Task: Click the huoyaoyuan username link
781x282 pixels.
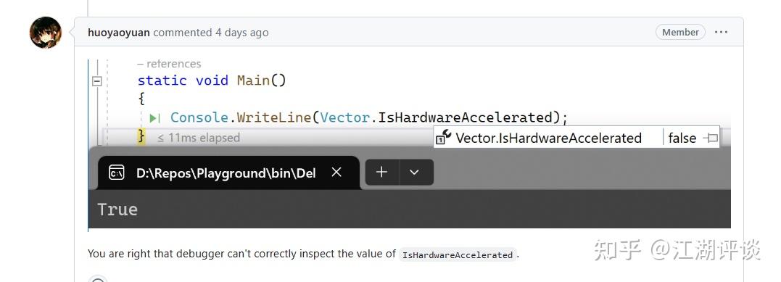Action: click(x=118, y=33)
